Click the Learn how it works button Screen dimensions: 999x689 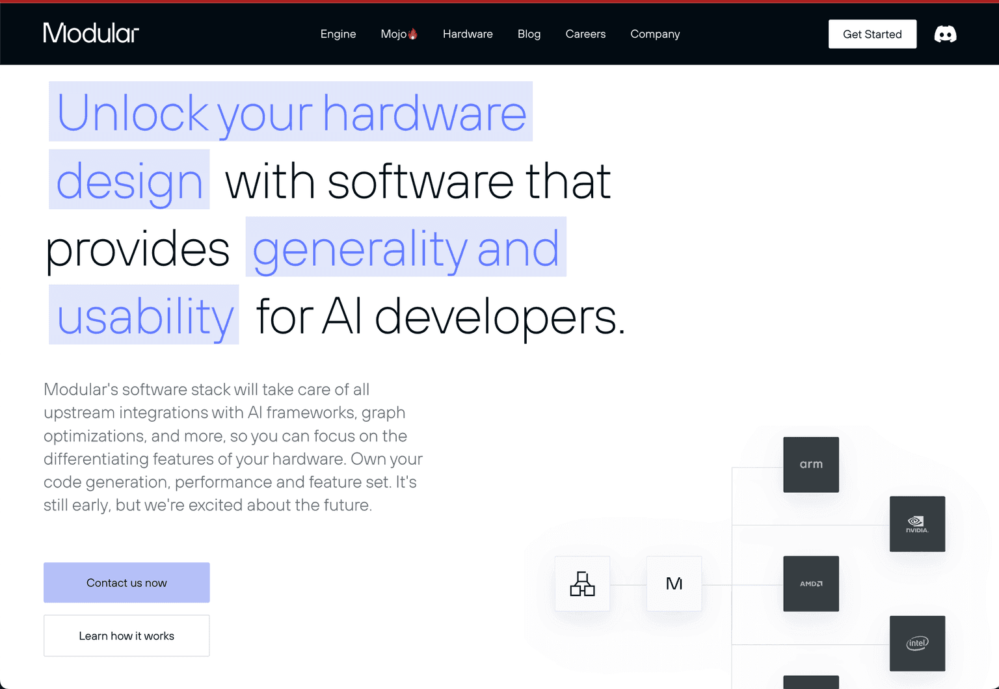coord(127,636)
